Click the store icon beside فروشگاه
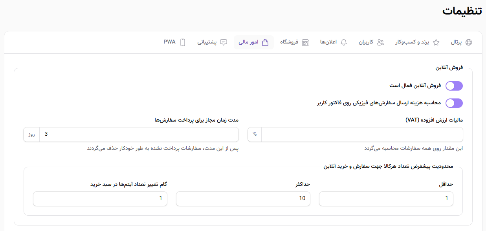This screenshot has width=486, height=231. click(305, 42)
